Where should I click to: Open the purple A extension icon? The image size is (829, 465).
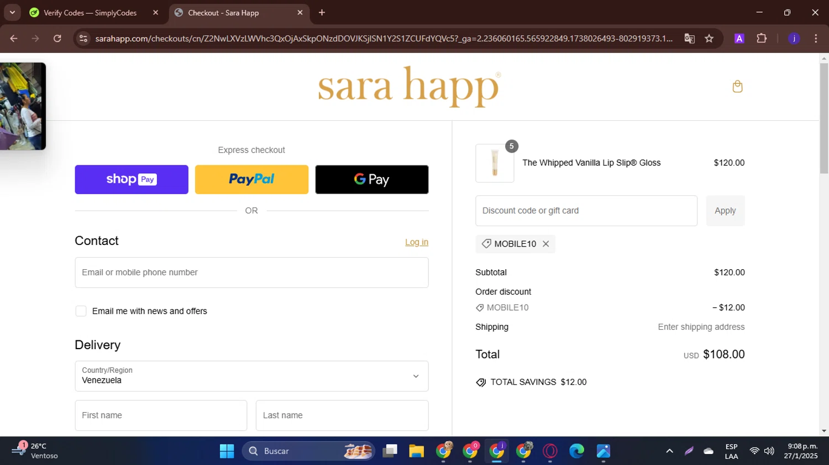(739, 39)
